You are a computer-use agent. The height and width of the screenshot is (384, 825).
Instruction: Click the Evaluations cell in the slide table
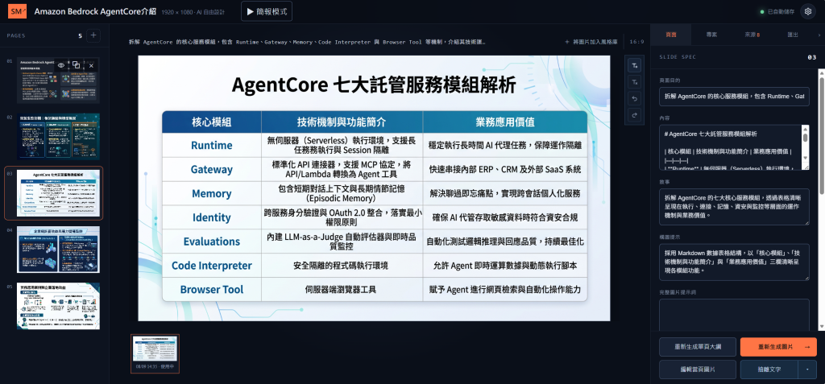pyautogui.click(x=212, y=242)
